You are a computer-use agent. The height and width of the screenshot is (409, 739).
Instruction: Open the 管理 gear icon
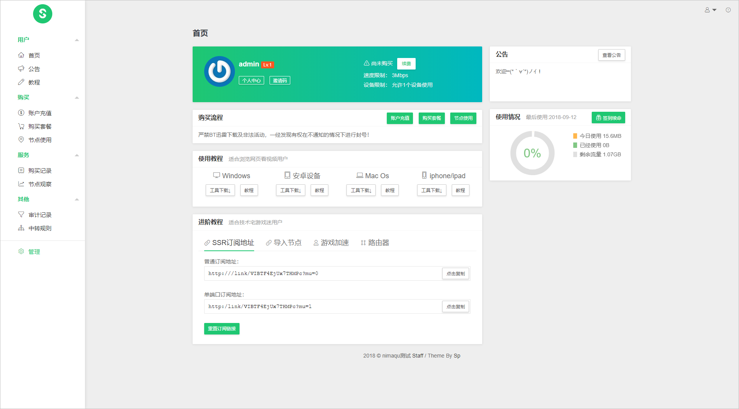click(21, 251)
